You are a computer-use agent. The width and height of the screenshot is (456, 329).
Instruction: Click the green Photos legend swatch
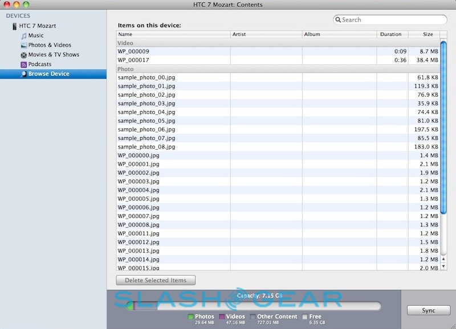(x=190, y=316)
